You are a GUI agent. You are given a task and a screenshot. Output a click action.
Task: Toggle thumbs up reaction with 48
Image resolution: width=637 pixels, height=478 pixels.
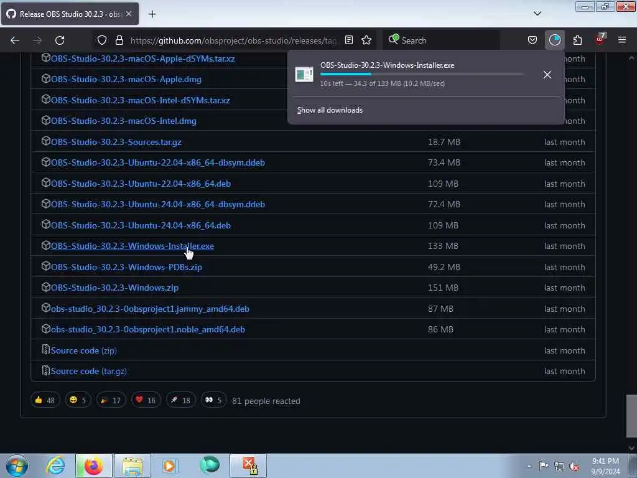click(x=45, y=400)
